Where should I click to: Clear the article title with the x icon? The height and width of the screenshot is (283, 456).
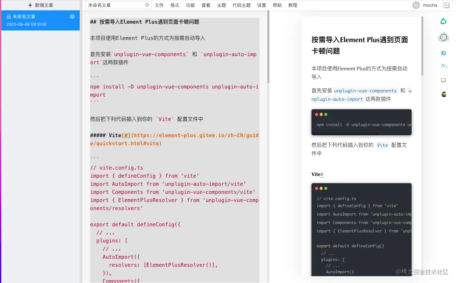pyautogui.click(x=147, y=5)
